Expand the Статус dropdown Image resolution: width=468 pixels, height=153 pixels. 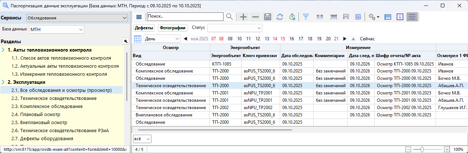[x=235, y=28]
